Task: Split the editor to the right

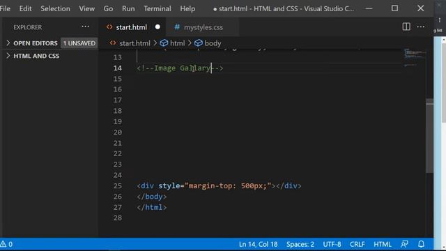Action: click(406, 26)
